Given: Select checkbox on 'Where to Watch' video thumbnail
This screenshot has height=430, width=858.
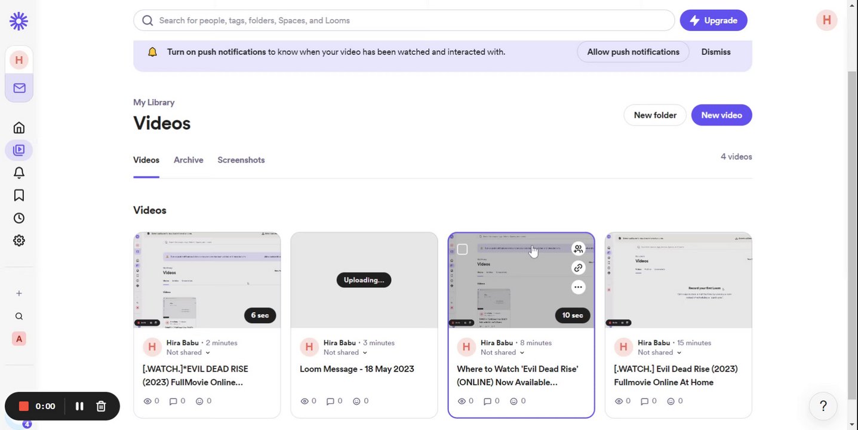Looking at the screenshot, I should point(462,249).
